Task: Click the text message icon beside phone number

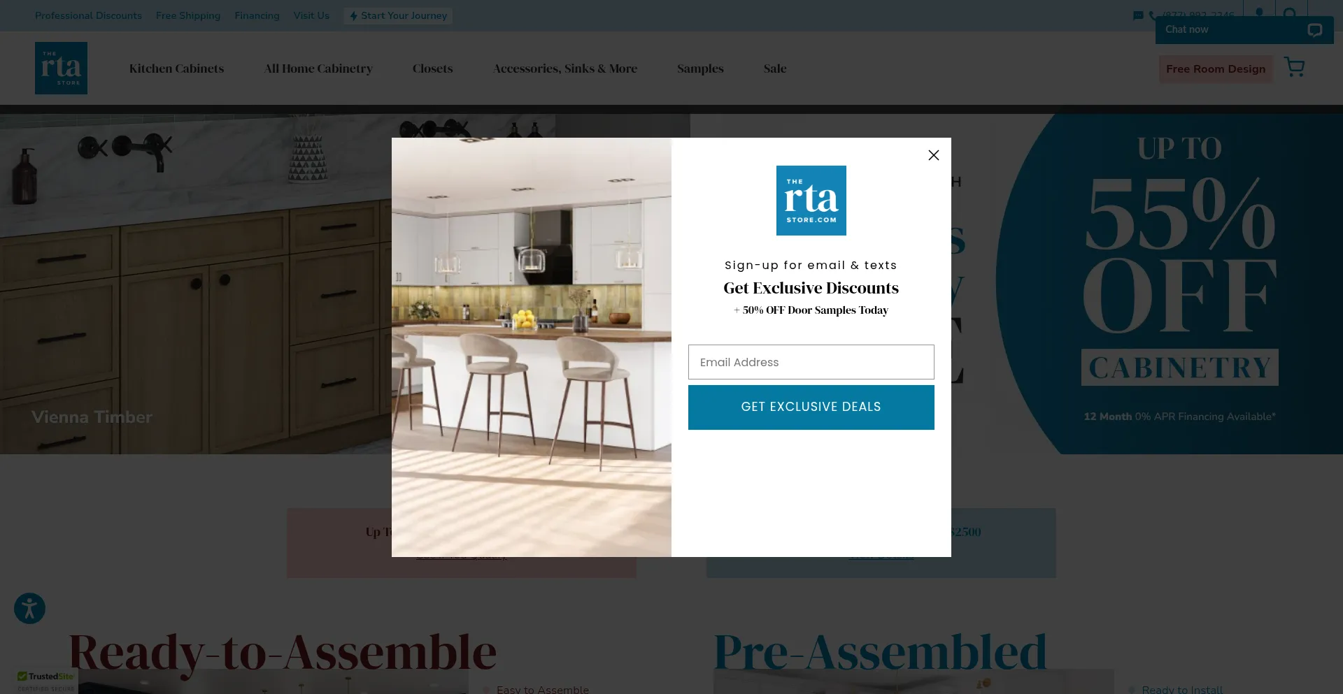Action: 1137,15
